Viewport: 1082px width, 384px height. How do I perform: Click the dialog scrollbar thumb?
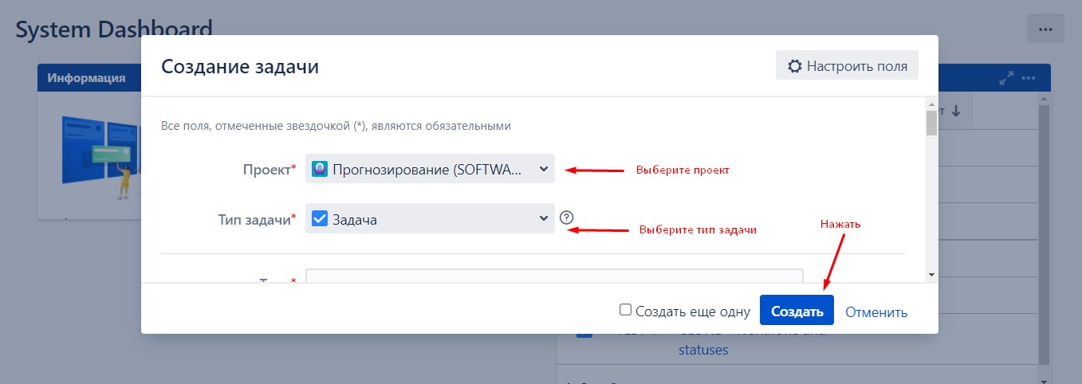point(931,123)
